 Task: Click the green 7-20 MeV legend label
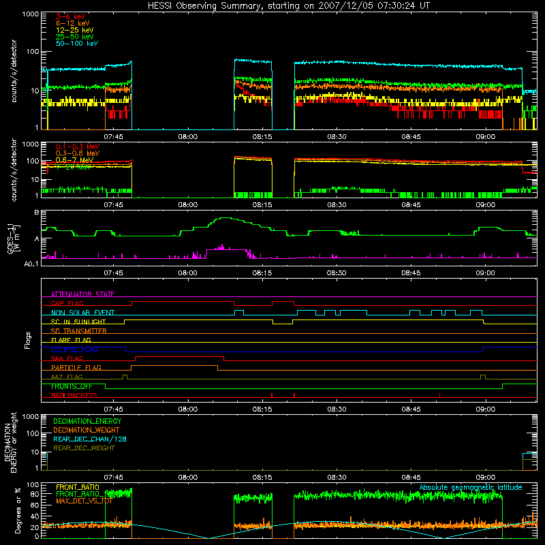click(x=74, y=167)
